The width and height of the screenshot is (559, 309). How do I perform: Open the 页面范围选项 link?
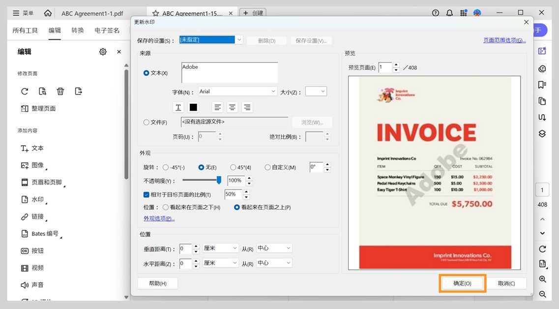[505, 39]
